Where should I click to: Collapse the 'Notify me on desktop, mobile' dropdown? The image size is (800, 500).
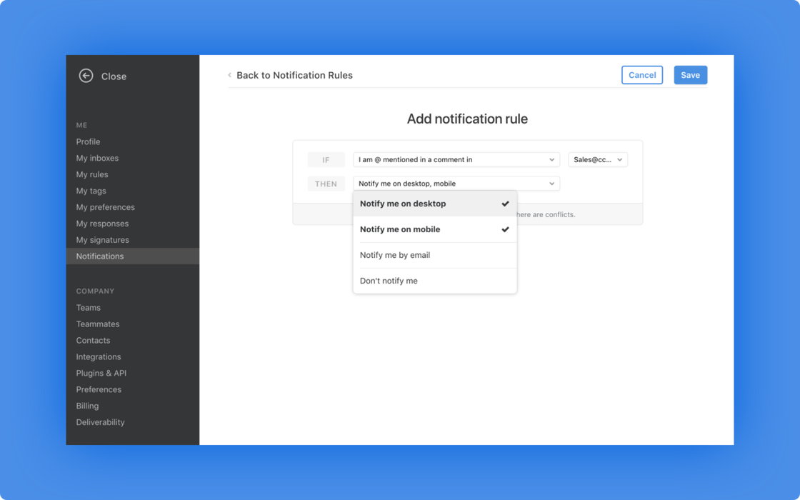(456, 184)
